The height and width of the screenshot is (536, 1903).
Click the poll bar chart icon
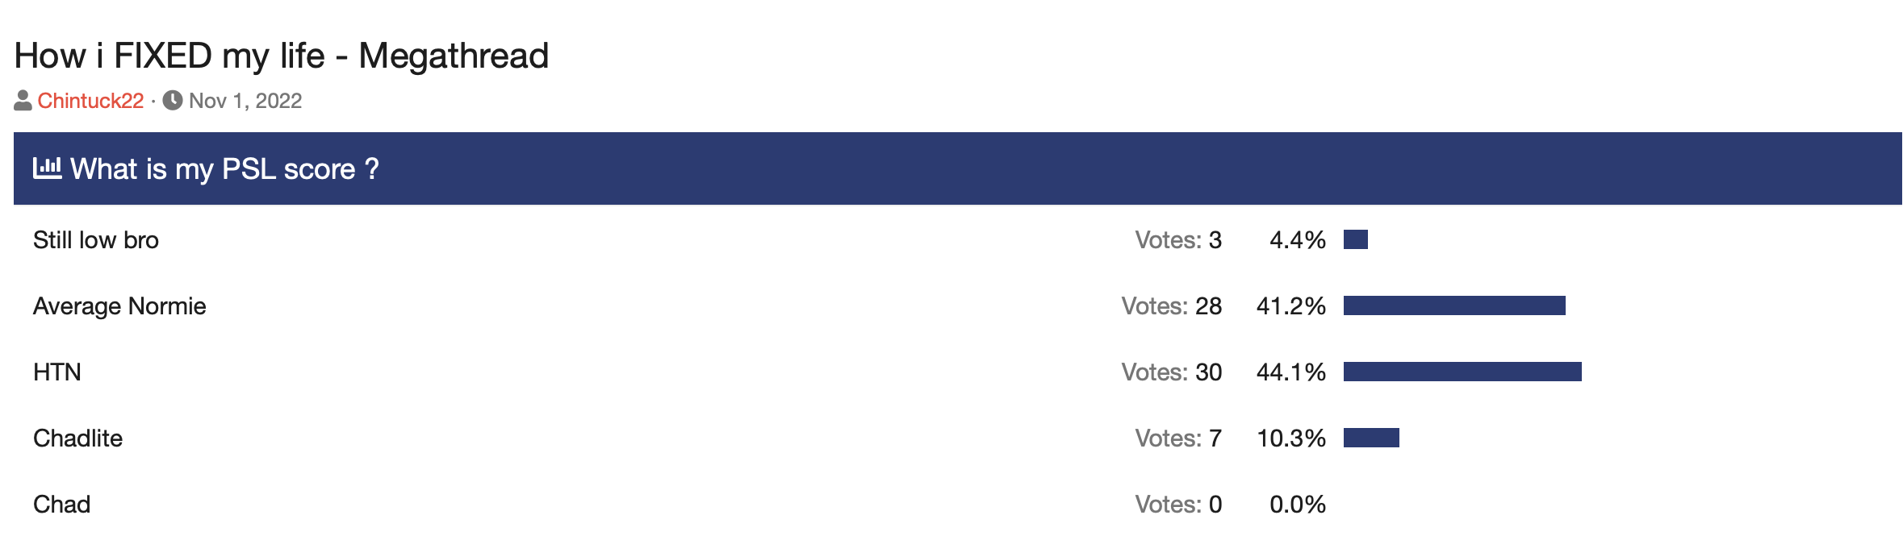[47, 168]
